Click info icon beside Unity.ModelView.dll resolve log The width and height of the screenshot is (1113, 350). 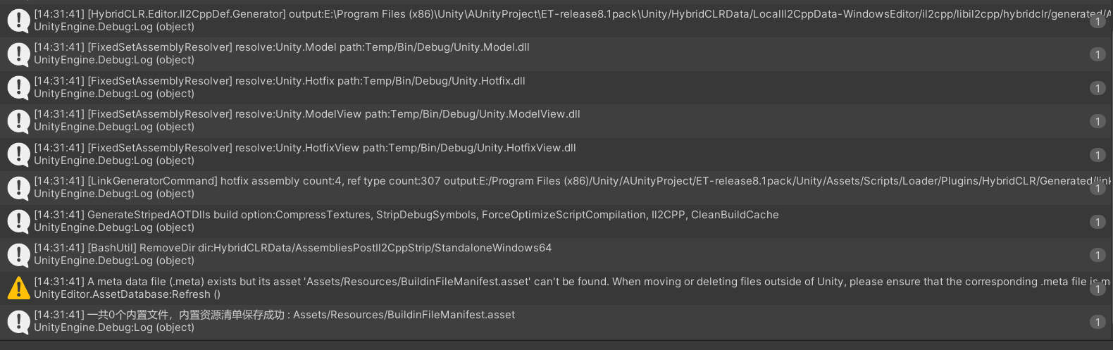click(18, 120)
